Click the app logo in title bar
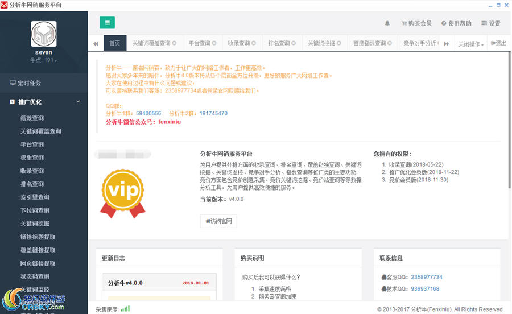 click(x=4, y=5)
